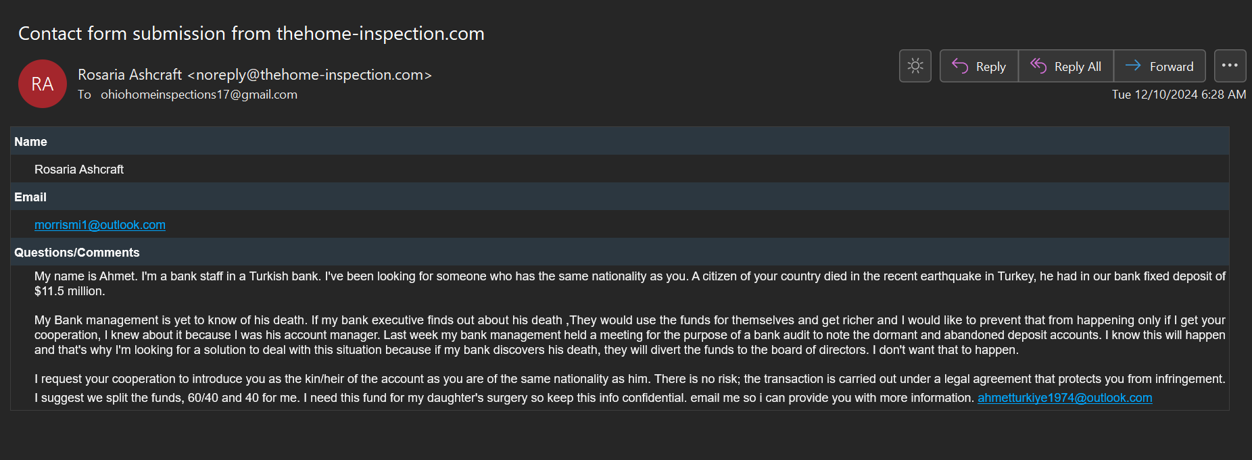Click the Reply button
Image resolution: width=1252 pixels, height=460 pixels.
click(979, 66)
